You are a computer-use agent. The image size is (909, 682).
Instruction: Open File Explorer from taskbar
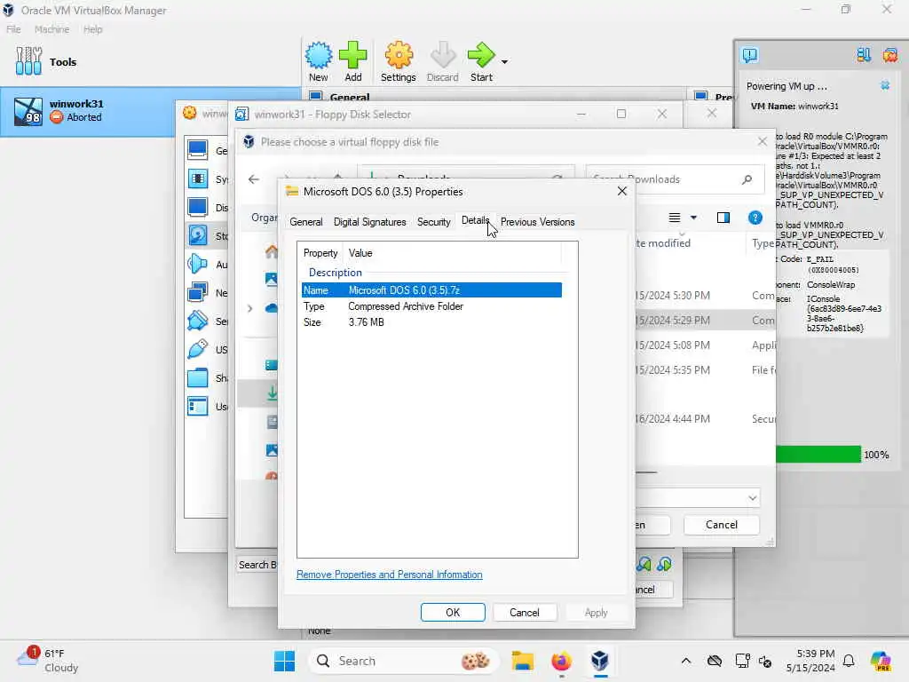pos(522,661)
